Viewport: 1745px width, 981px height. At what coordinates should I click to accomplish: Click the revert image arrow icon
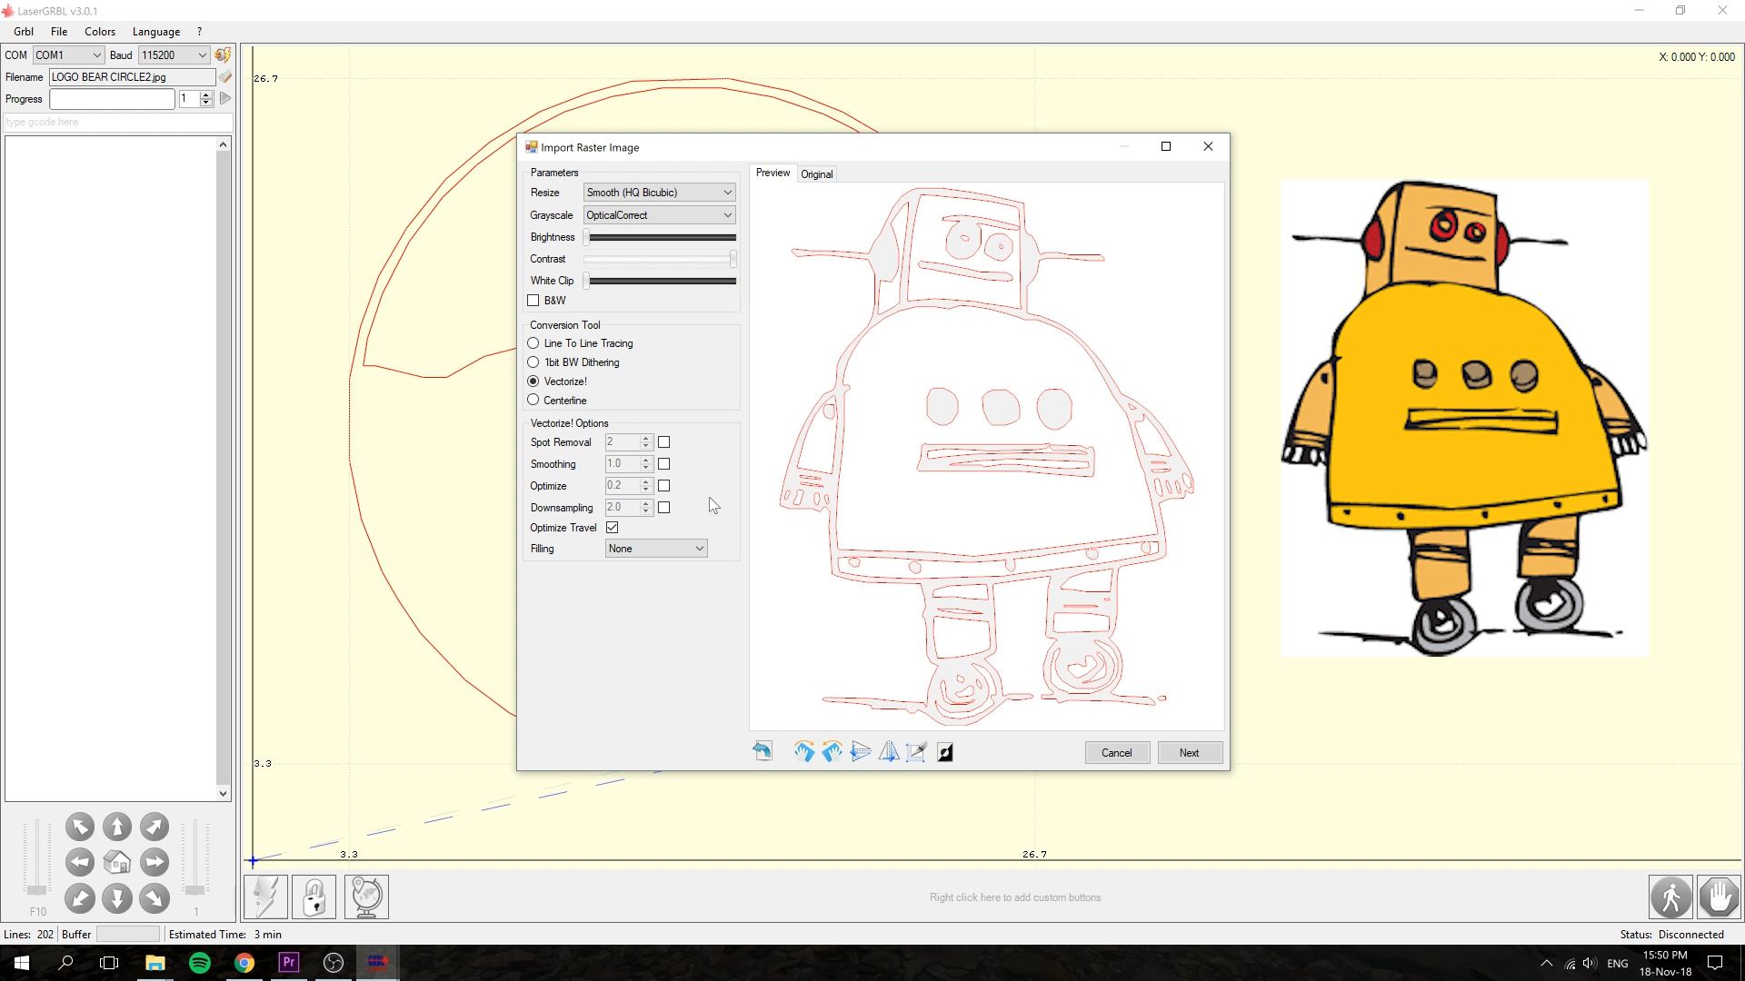click(x=763, y=751)
